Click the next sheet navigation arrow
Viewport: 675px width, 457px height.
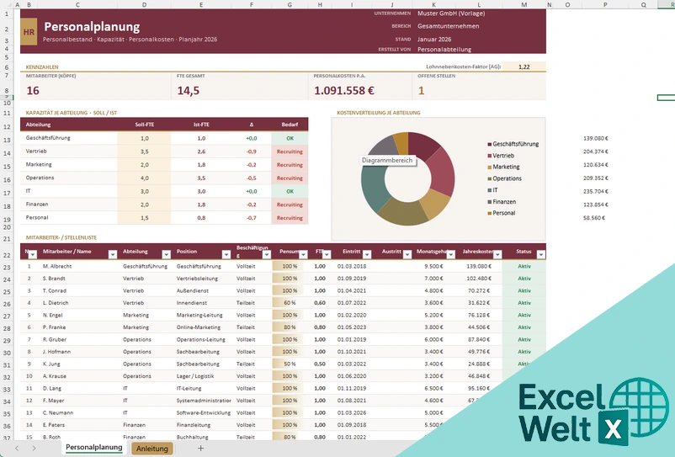tap(34, 448)
